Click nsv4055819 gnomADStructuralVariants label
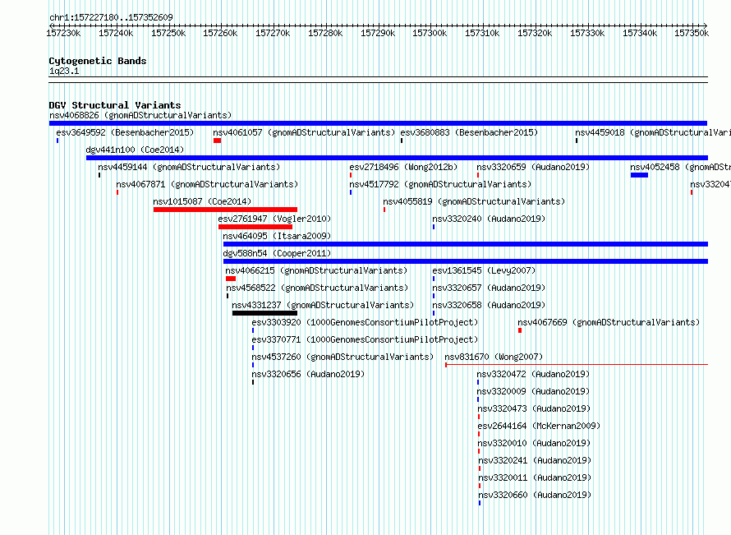 pos(474,201)
